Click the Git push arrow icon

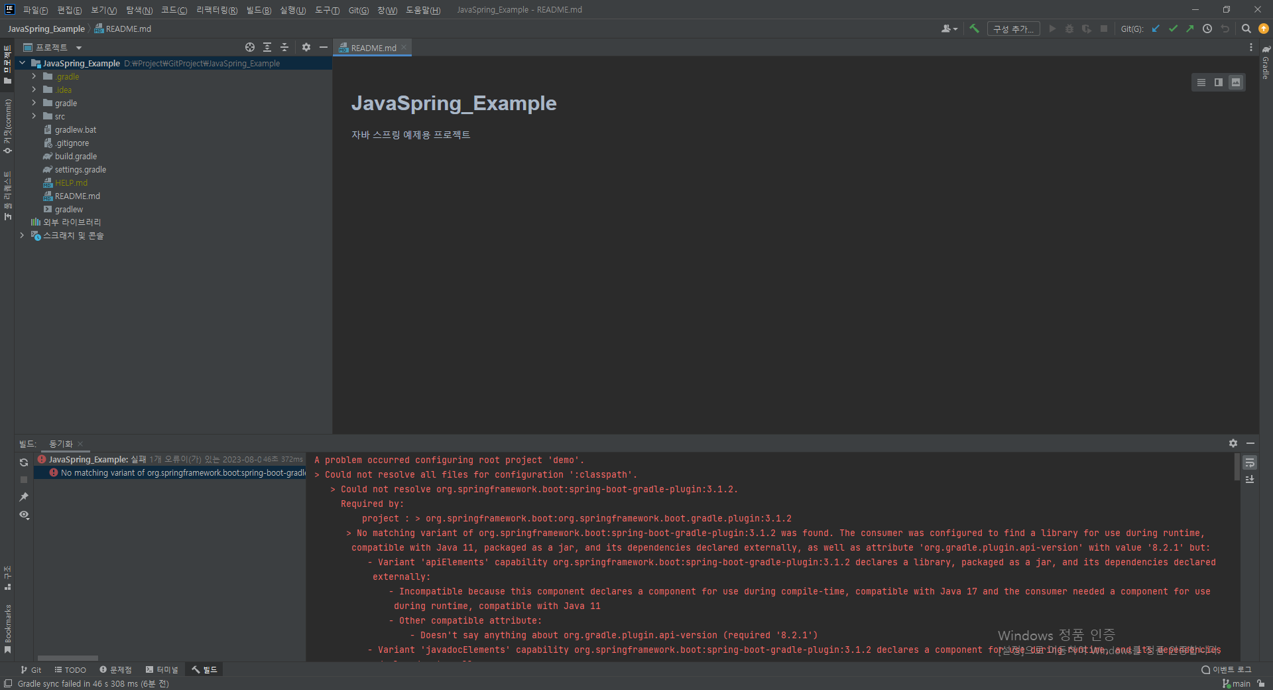pos(1190,29)
